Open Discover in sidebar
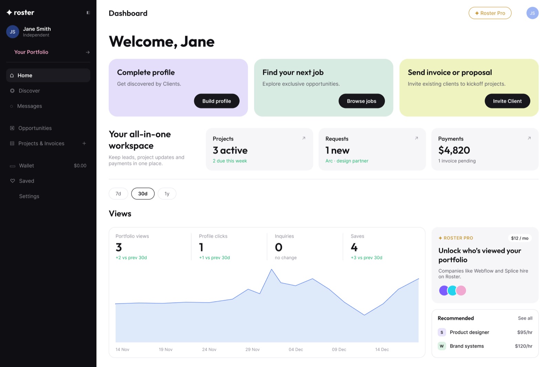 click(x=48, y=91)
